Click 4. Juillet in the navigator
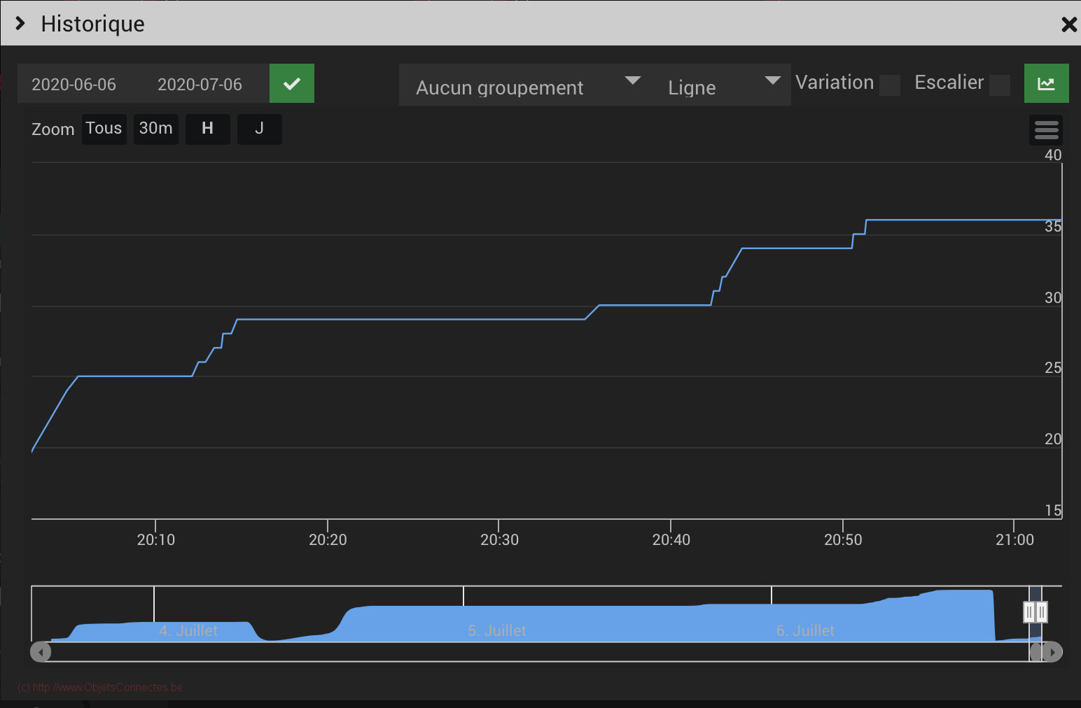Image resolution: width=1081 pixels, height=708 pixels. [188, 631]
